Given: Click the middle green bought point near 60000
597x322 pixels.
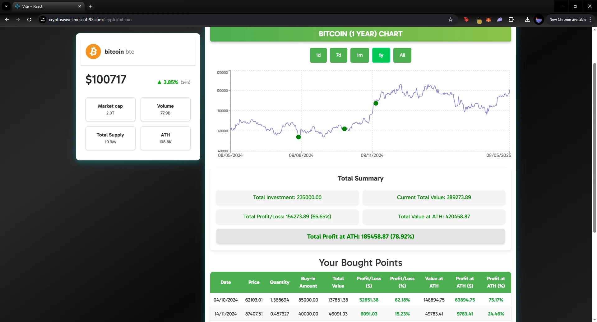Looking at the screenshot, I should [x=345, y=129].
